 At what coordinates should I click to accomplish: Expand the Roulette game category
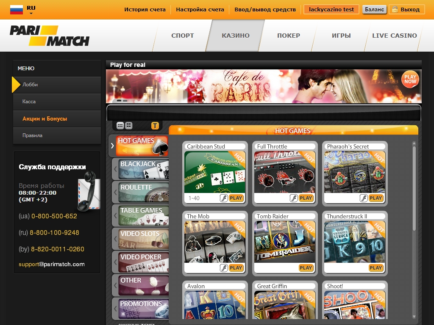click(140, 192)
